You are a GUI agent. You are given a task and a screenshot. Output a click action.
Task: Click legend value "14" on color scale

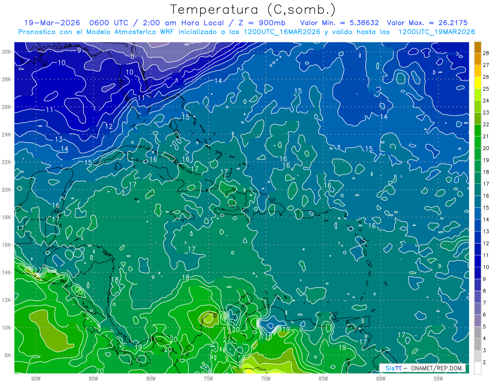[x=486, y=220]
